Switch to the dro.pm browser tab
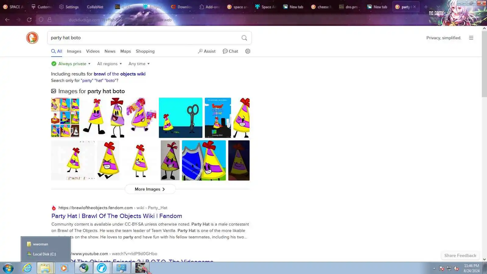487x274 pixels. [349, 7]
